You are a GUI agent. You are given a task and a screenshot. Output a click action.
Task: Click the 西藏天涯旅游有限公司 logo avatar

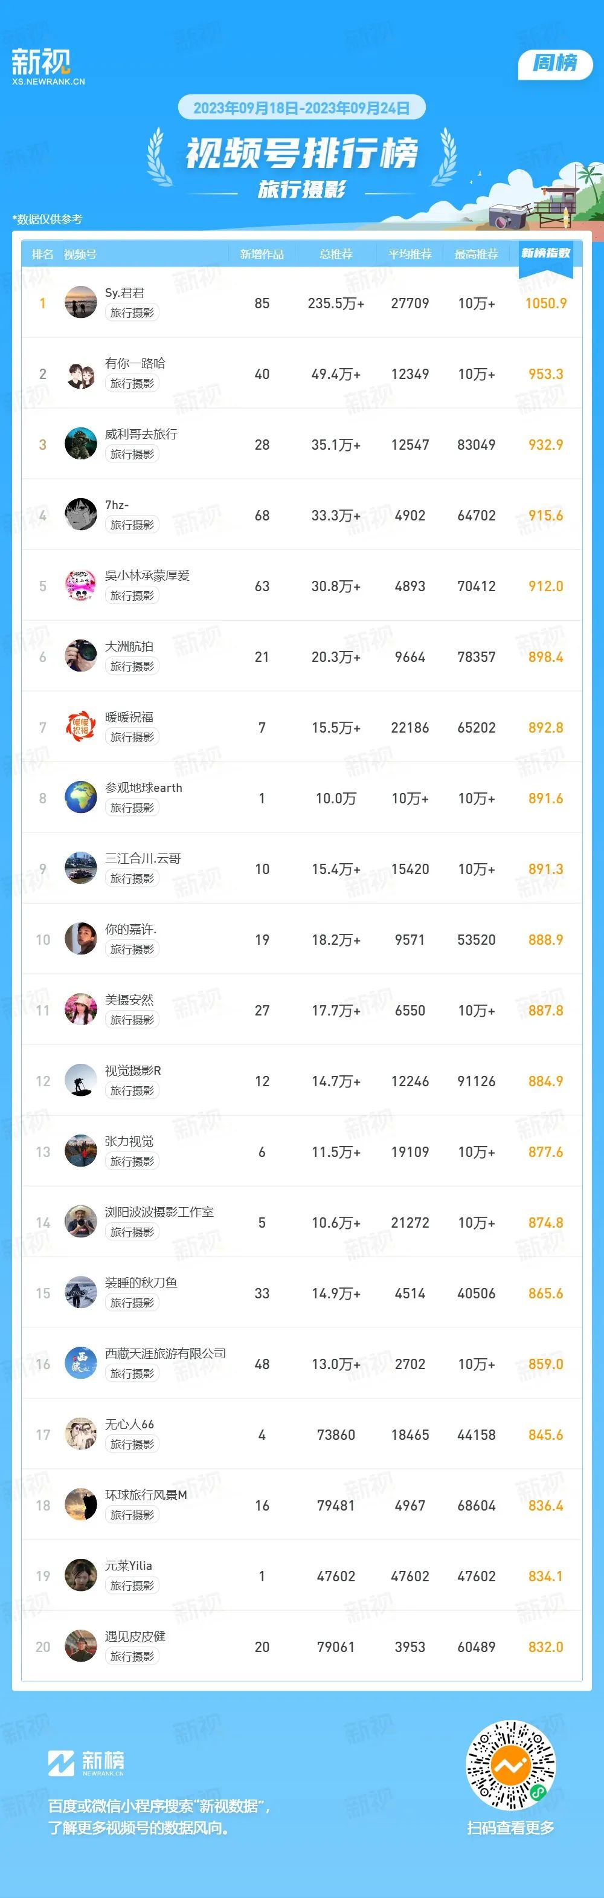(81, 1363)
